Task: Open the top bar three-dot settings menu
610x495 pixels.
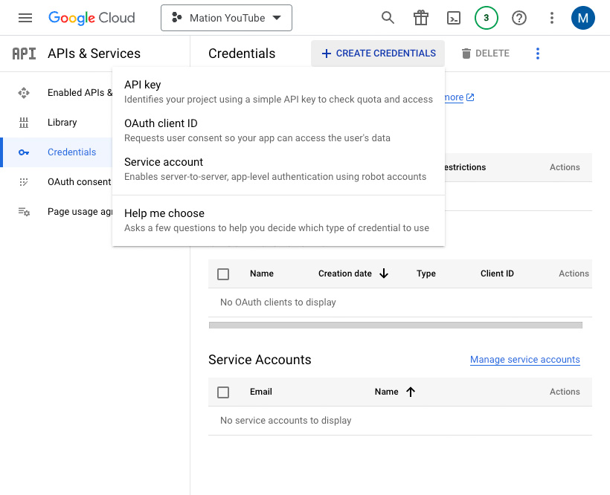Action: [x=552, y=18]
